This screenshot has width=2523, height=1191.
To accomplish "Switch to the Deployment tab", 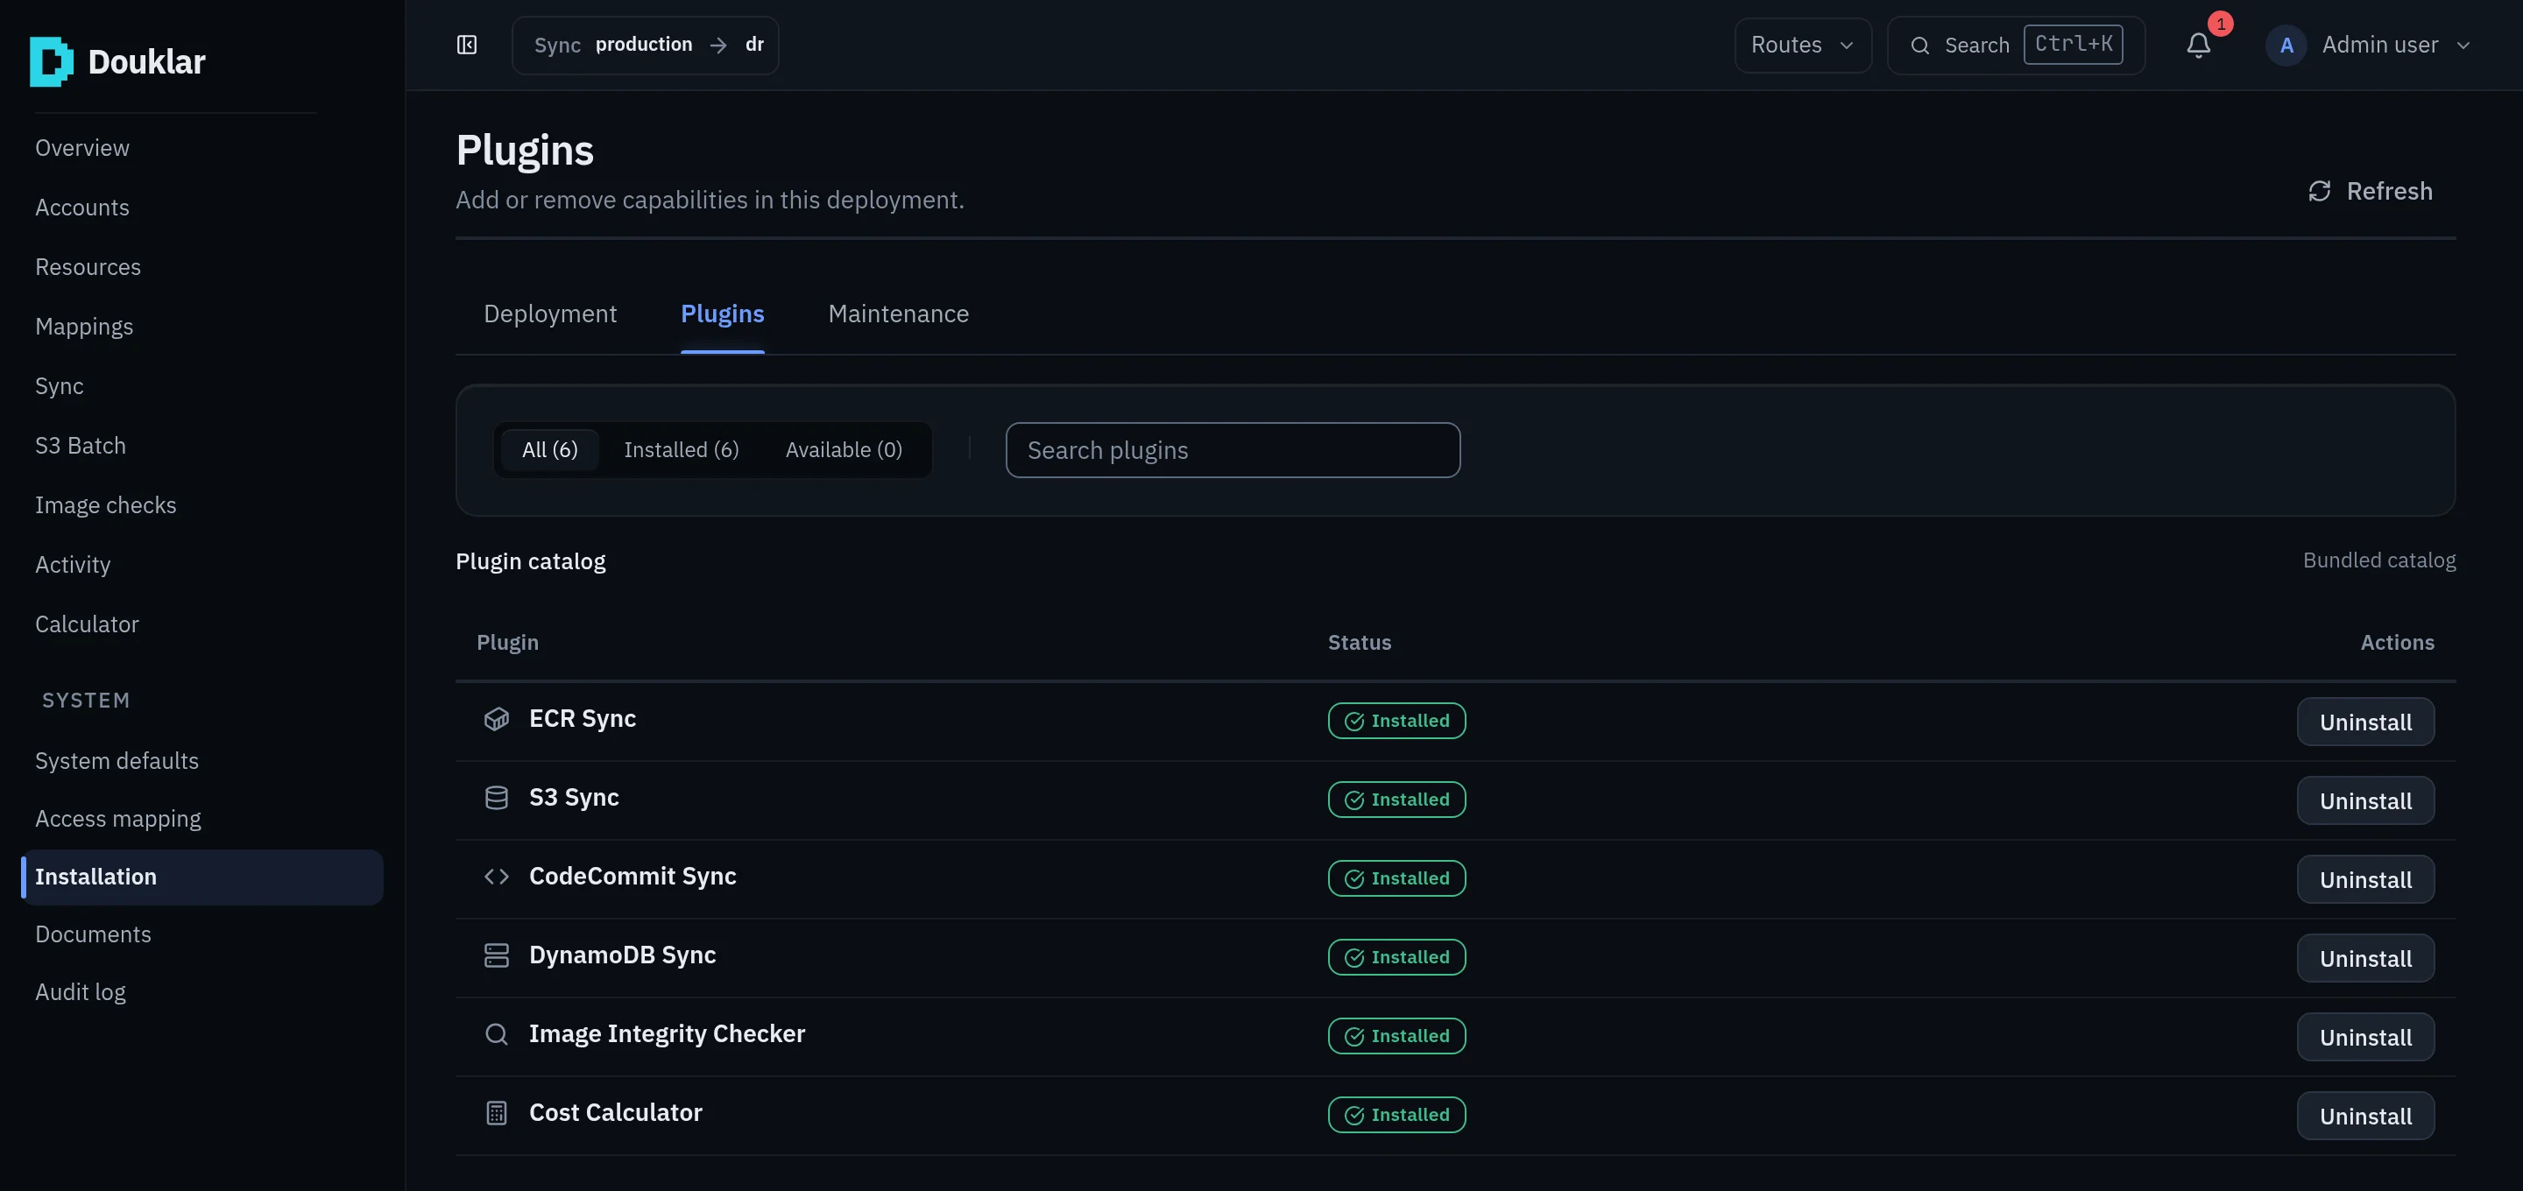I will coord(550,314).
